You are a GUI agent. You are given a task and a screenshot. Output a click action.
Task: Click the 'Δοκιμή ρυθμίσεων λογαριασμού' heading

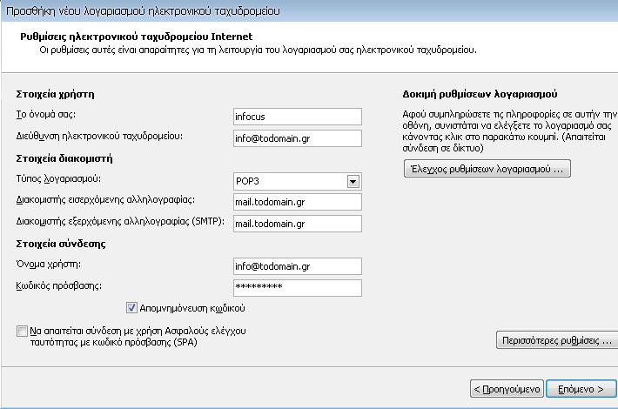point(480,94)
